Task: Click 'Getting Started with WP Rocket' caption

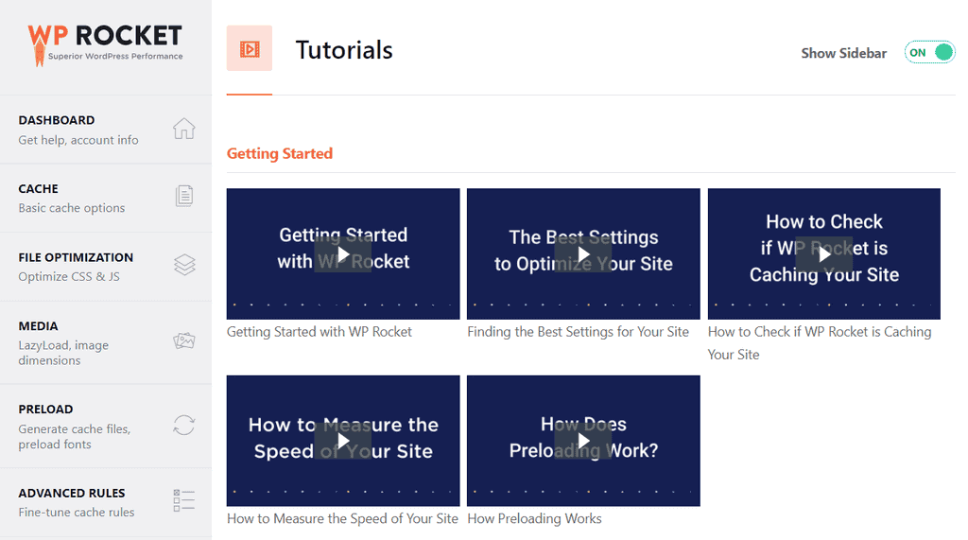Action: coord(320,332)
